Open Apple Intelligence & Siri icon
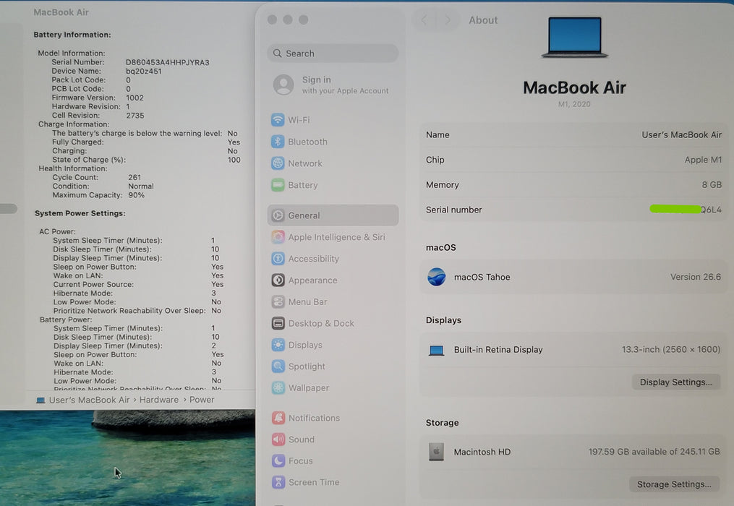The height and width of the screenshot is (506, 734). coord(278,237)
